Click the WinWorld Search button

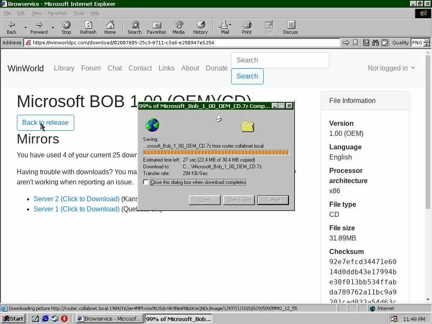(x=247, y=76)
